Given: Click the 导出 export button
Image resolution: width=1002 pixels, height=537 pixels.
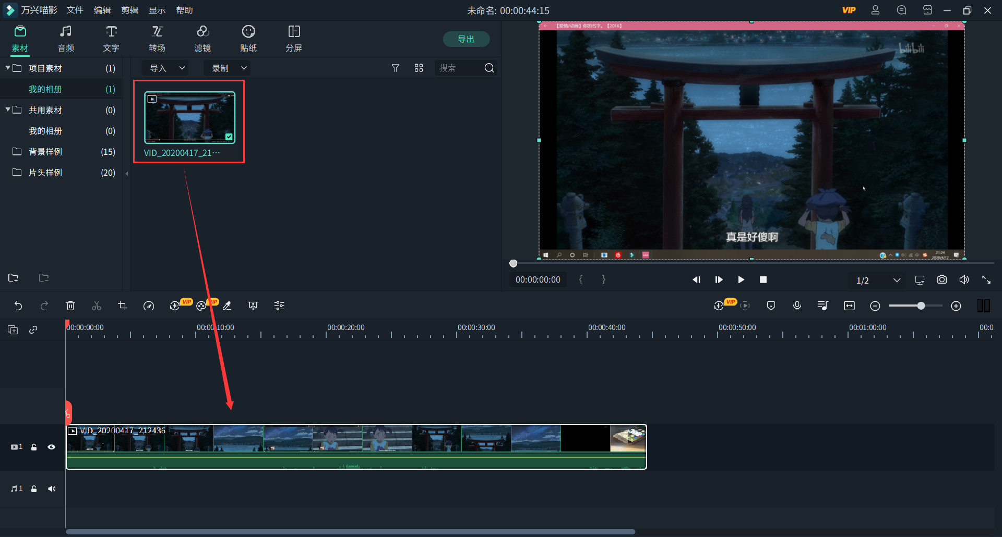Looking at the screenshot, I should pyautogui.click(x=466, y=39).
